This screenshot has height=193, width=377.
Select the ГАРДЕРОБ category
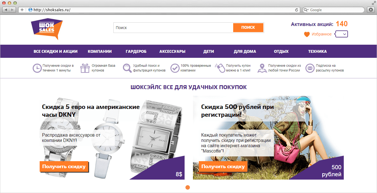point(136,51)
